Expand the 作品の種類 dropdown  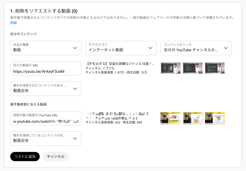[46, 48]
